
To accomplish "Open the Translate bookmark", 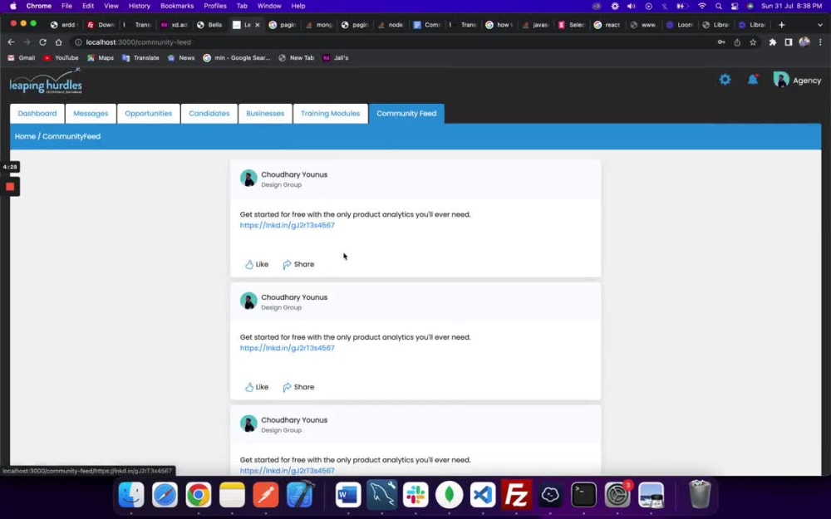I will 140,58.
